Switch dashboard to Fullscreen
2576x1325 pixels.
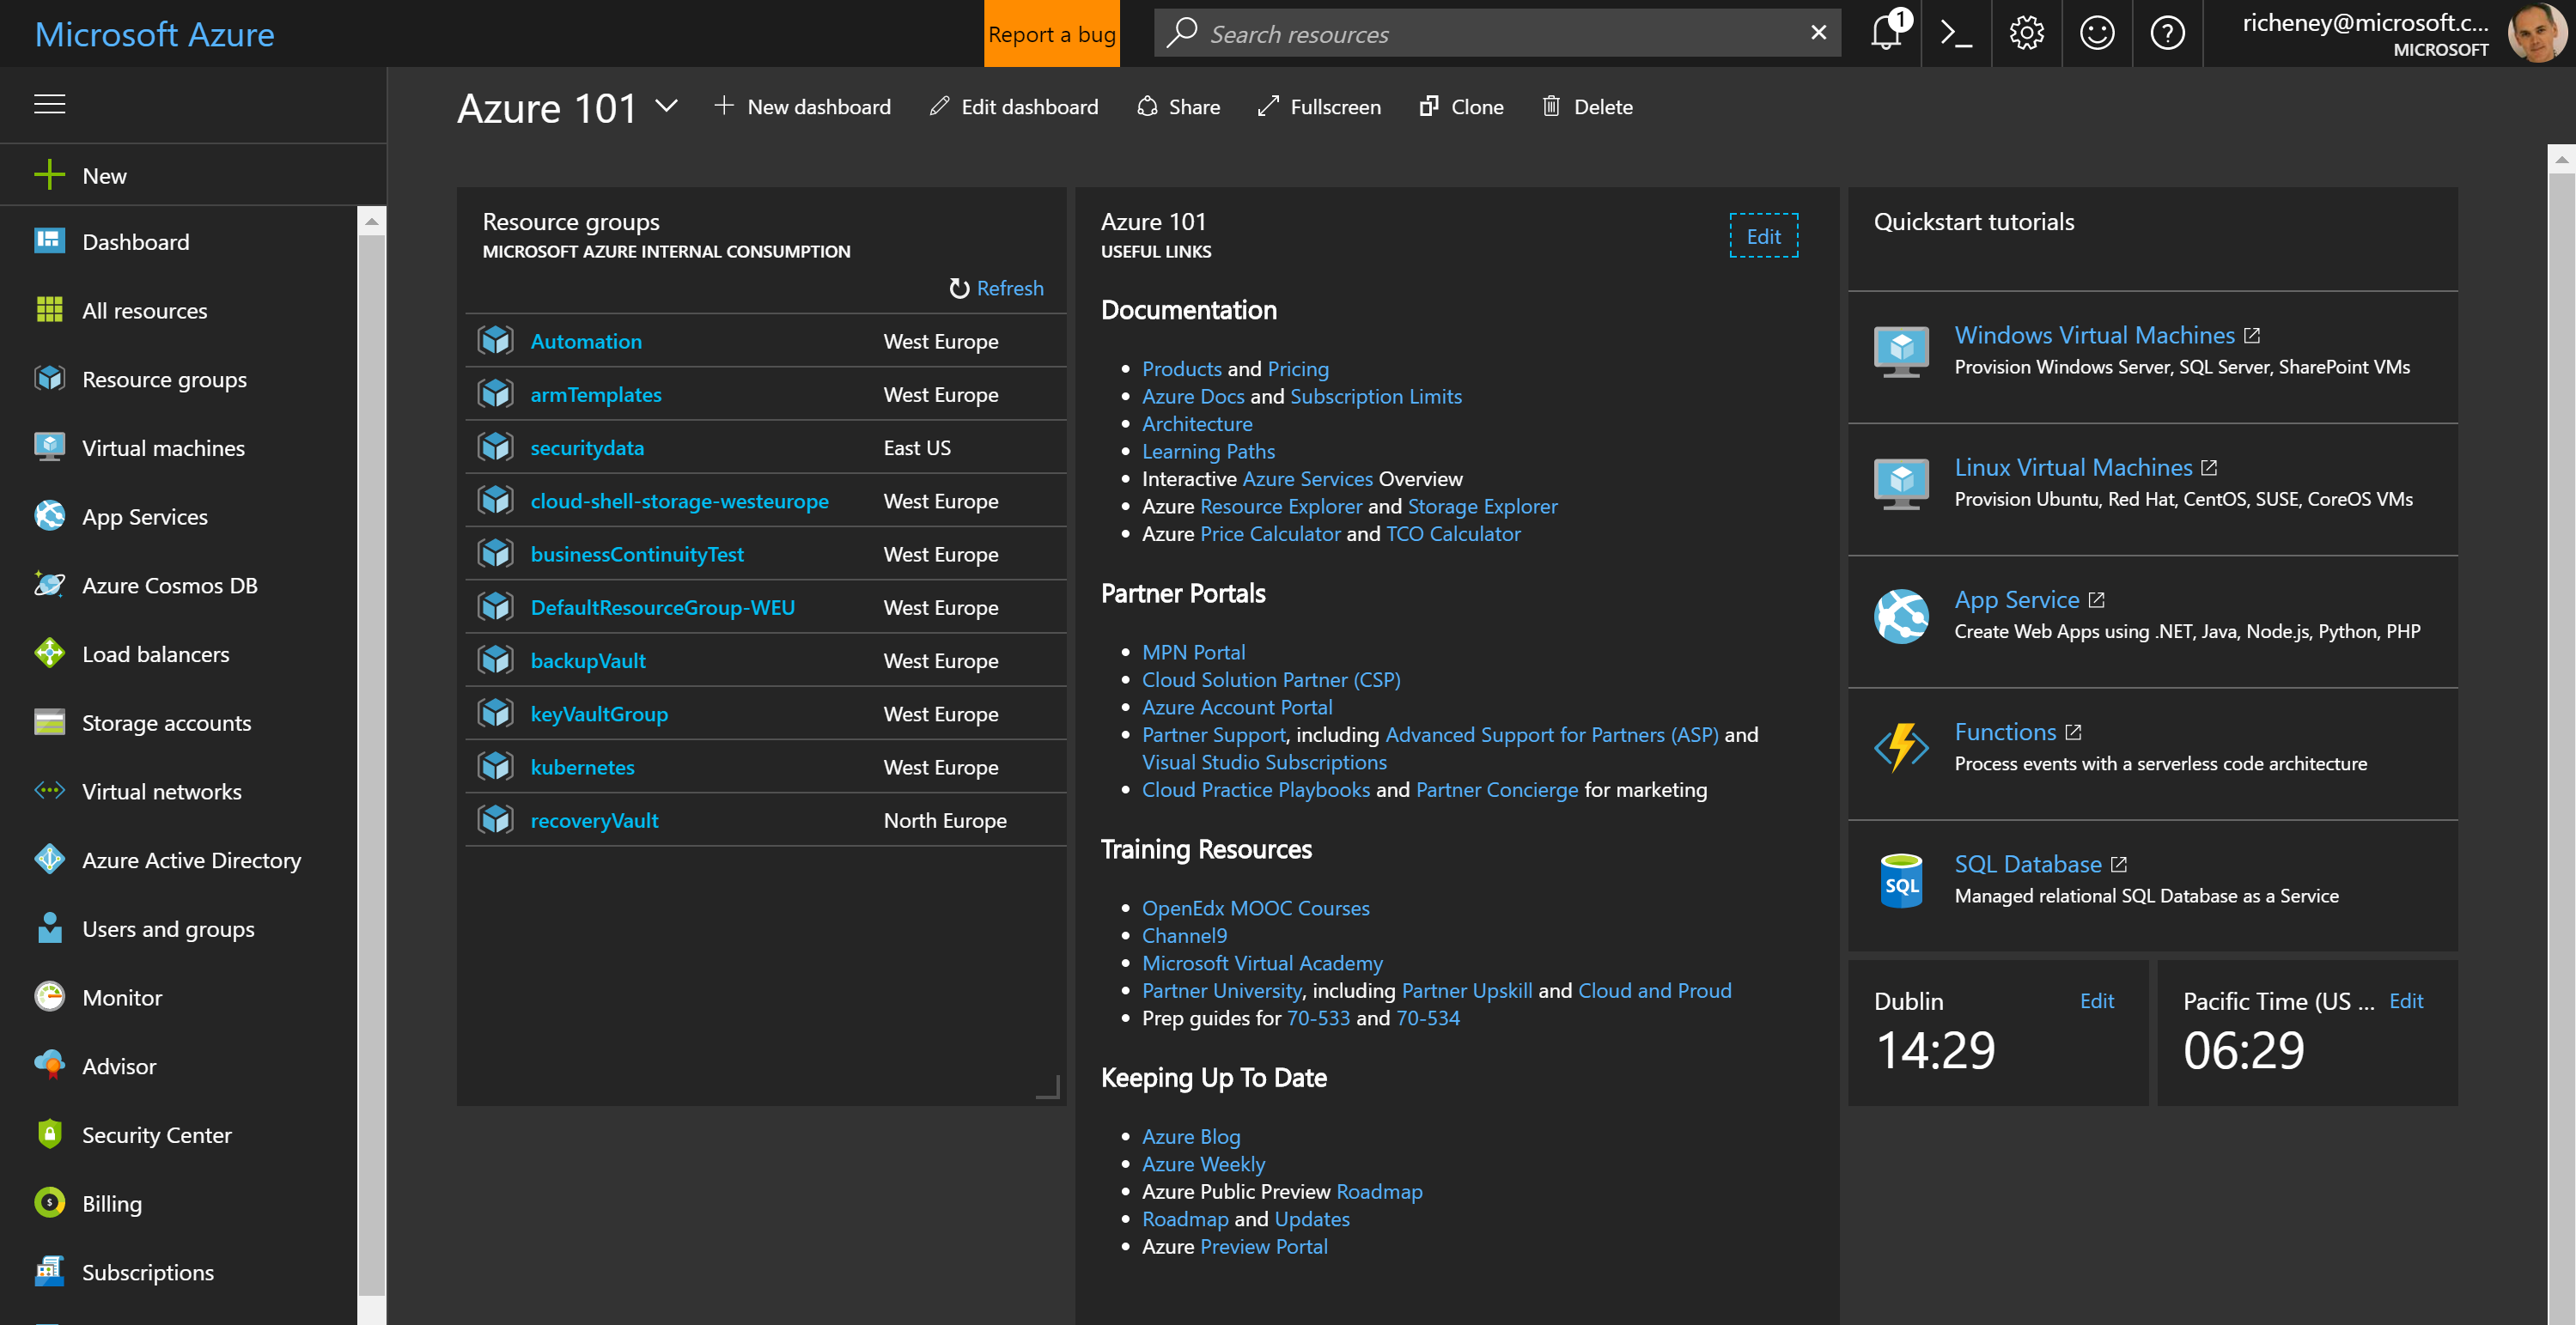click(1318, 107)
